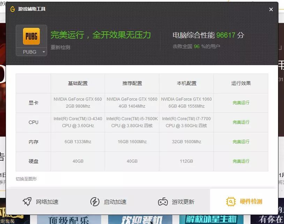Click the 基础配置 column header
This screenshot has height=224, width=284.
(78, 83)
